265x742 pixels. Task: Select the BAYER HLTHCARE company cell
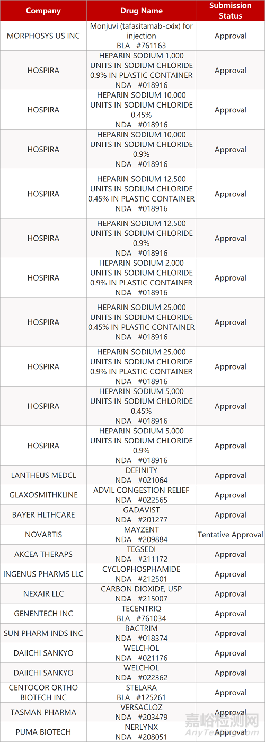click(x=43, y=514)
